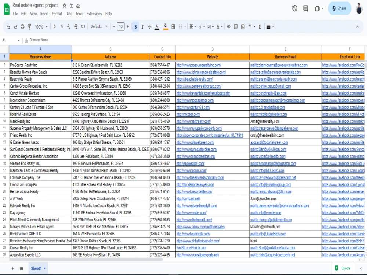Open the text wrapping dropdown
367x275 pixels.
(x=210, y=27)
